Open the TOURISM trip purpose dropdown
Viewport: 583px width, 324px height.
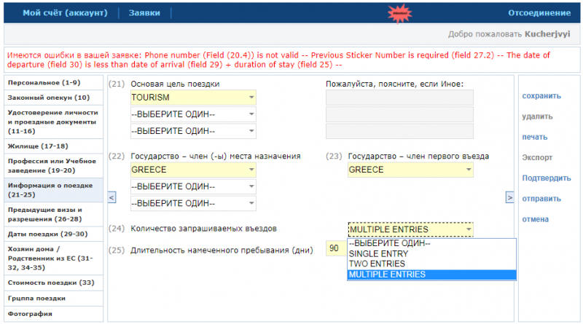point(193,98)
